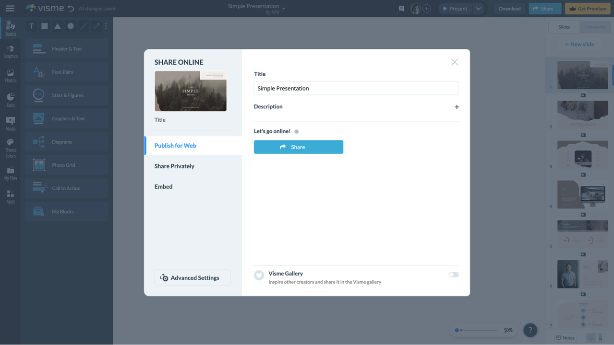614x345 pixels.
Task: Open the Apps sidebar panel
Action: (10, 196)
